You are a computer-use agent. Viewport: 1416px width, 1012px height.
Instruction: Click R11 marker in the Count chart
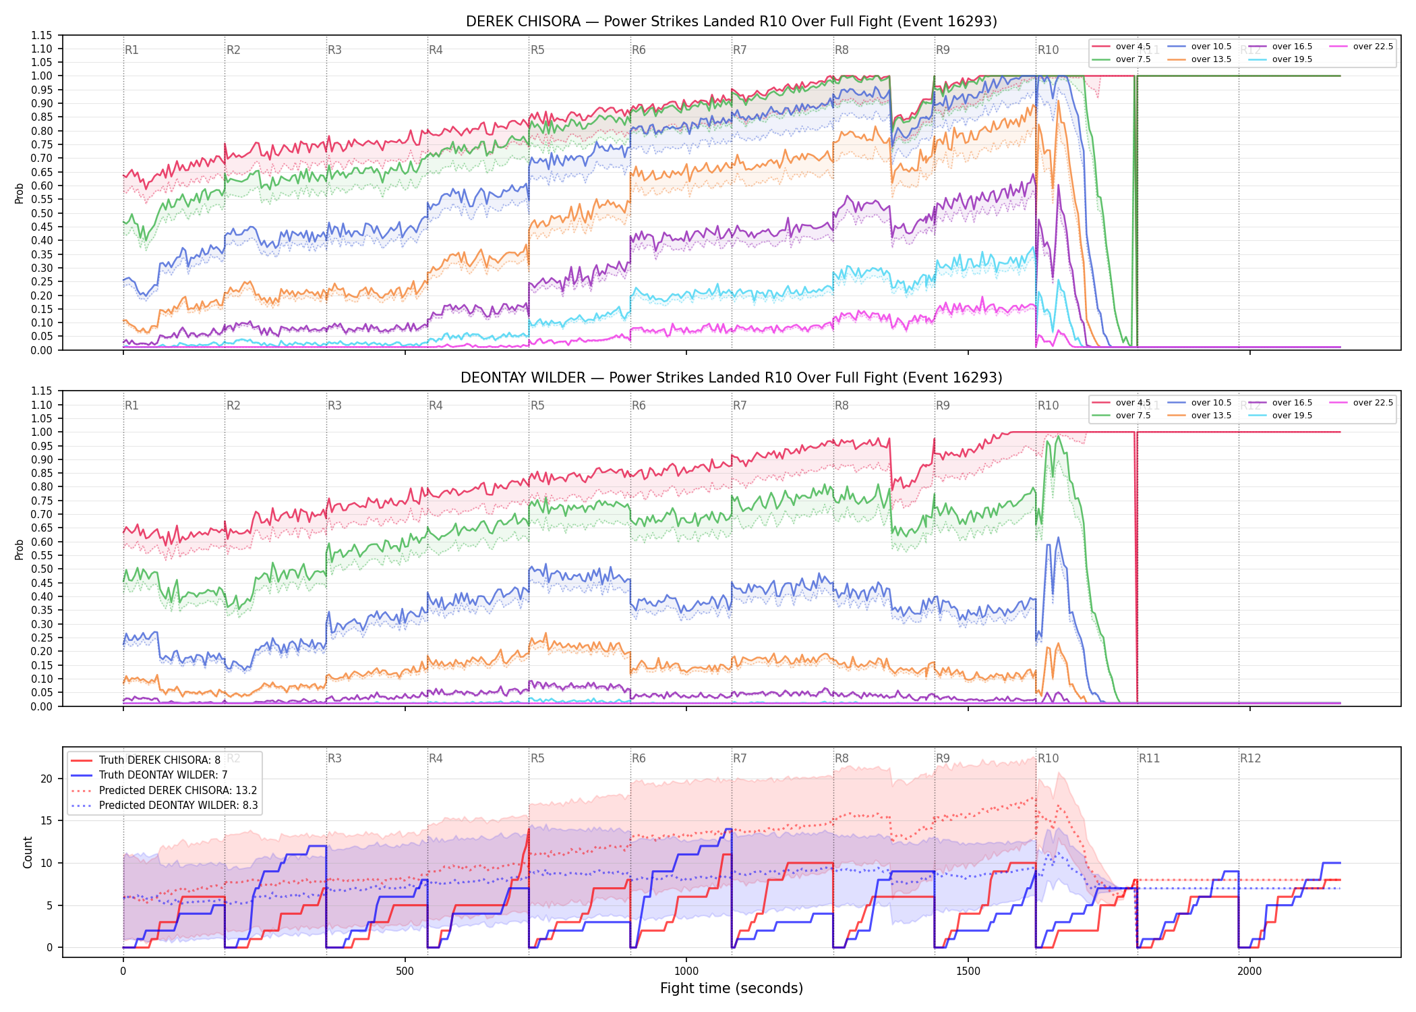point(1150,758)
